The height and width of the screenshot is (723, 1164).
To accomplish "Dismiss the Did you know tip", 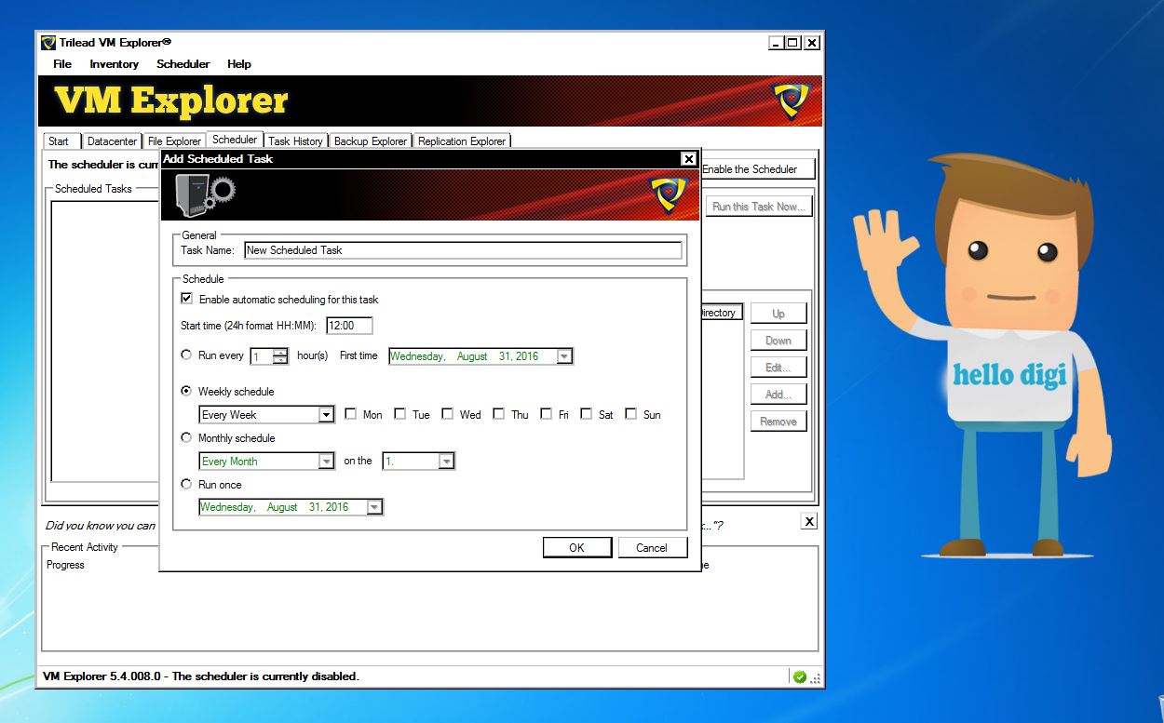I will click(x=809, y=522).
